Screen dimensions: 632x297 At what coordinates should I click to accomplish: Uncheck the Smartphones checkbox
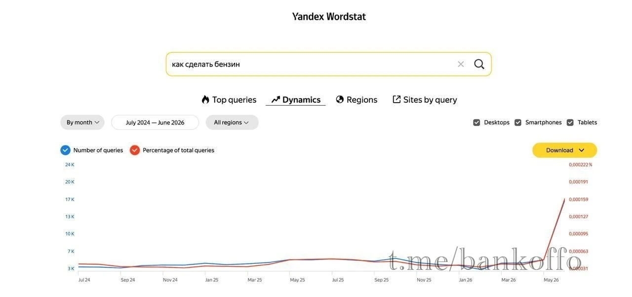(x=518, y=122)
